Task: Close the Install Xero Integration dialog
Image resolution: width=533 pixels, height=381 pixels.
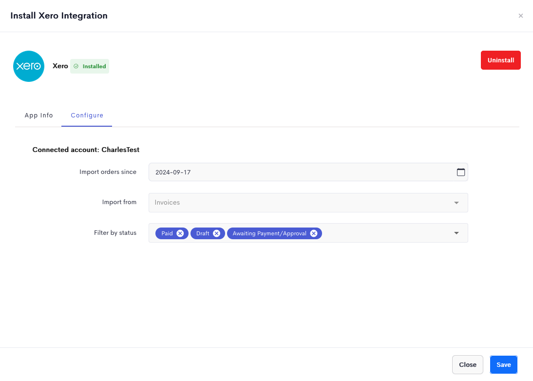Action: tap(520, 16)
